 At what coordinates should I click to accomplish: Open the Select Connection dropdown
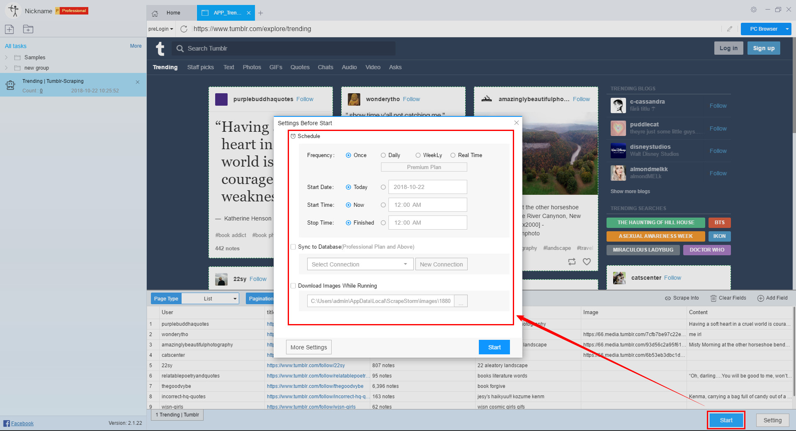click(x=360, y=264)
